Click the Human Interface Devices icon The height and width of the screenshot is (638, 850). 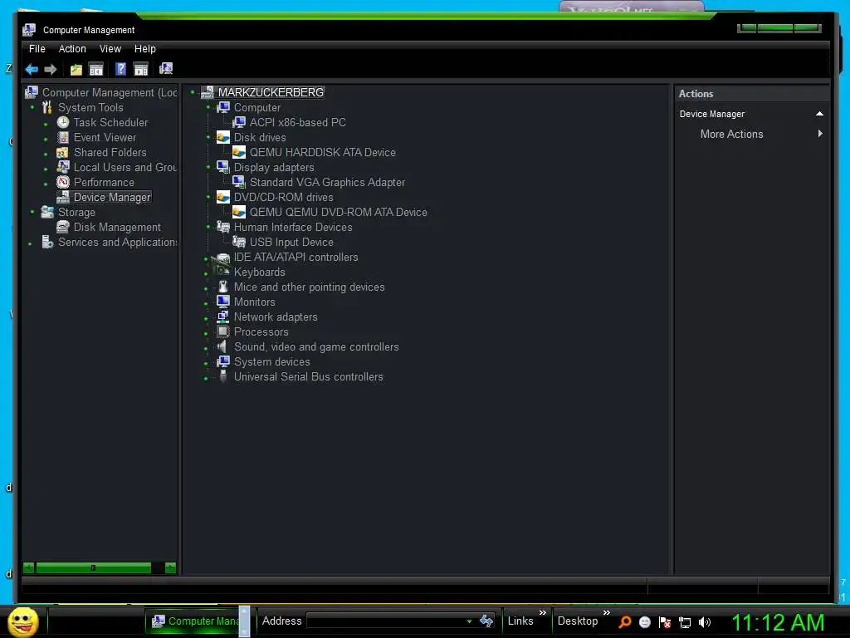[x=223, y=227]
